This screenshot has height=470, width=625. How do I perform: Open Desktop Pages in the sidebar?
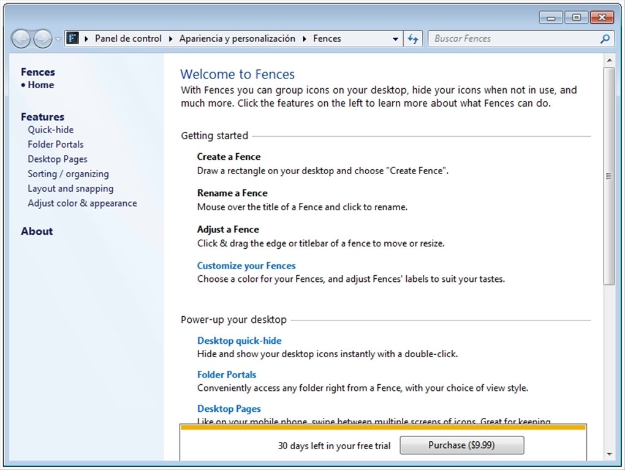point(58,159)
